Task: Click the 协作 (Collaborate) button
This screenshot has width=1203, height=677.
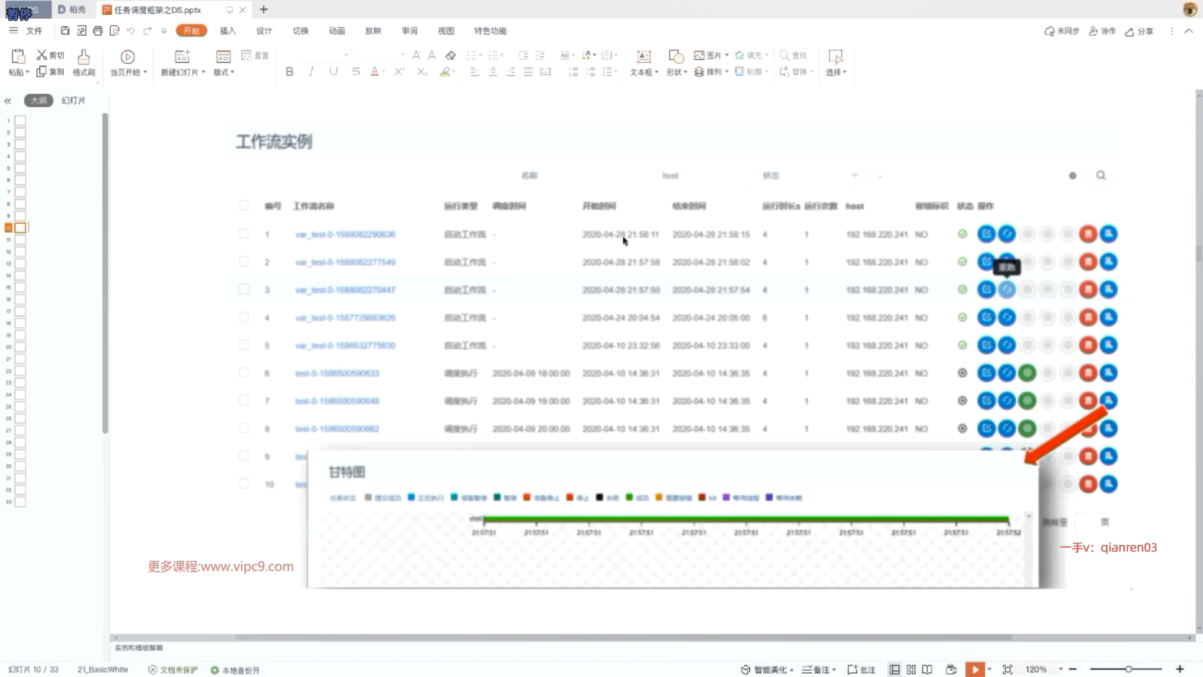Action: click(x=1102, y=31)
